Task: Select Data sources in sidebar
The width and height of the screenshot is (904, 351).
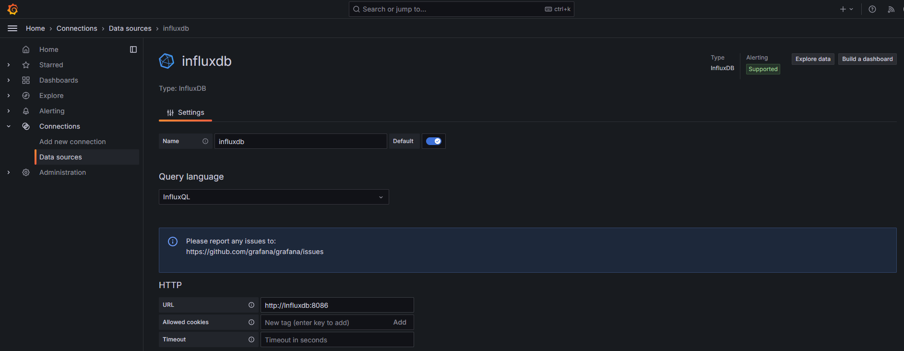Action: click(87, 157)
